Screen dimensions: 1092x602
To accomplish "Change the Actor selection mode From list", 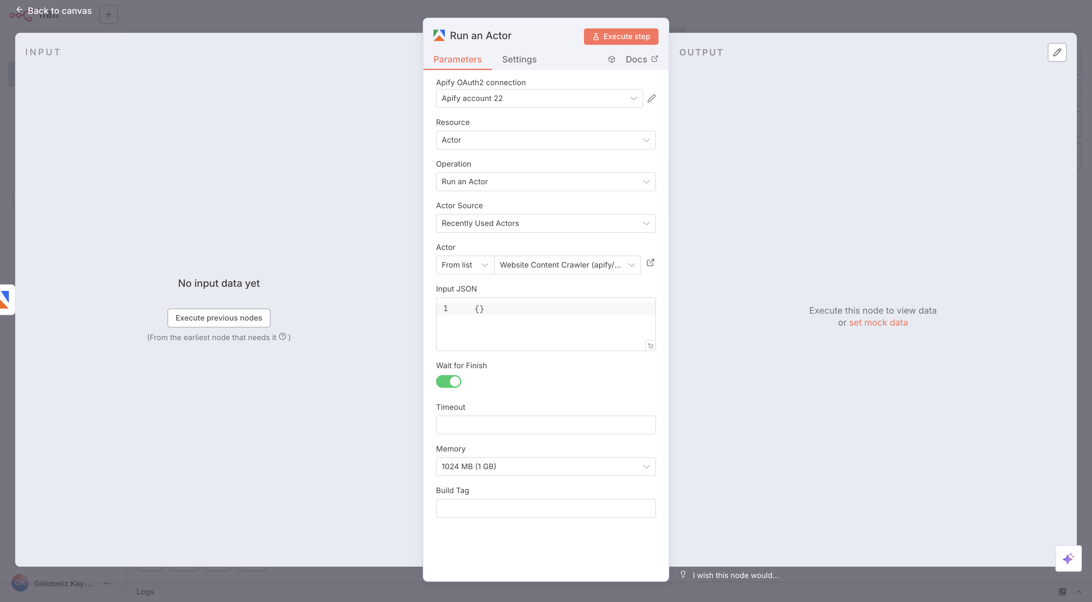I will pos(464,265).
